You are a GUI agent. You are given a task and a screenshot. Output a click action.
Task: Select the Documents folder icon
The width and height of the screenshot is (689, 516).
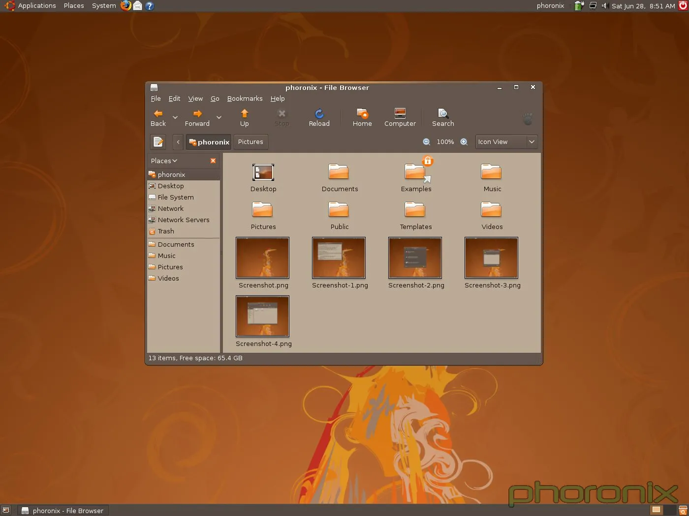pos(339,172)
